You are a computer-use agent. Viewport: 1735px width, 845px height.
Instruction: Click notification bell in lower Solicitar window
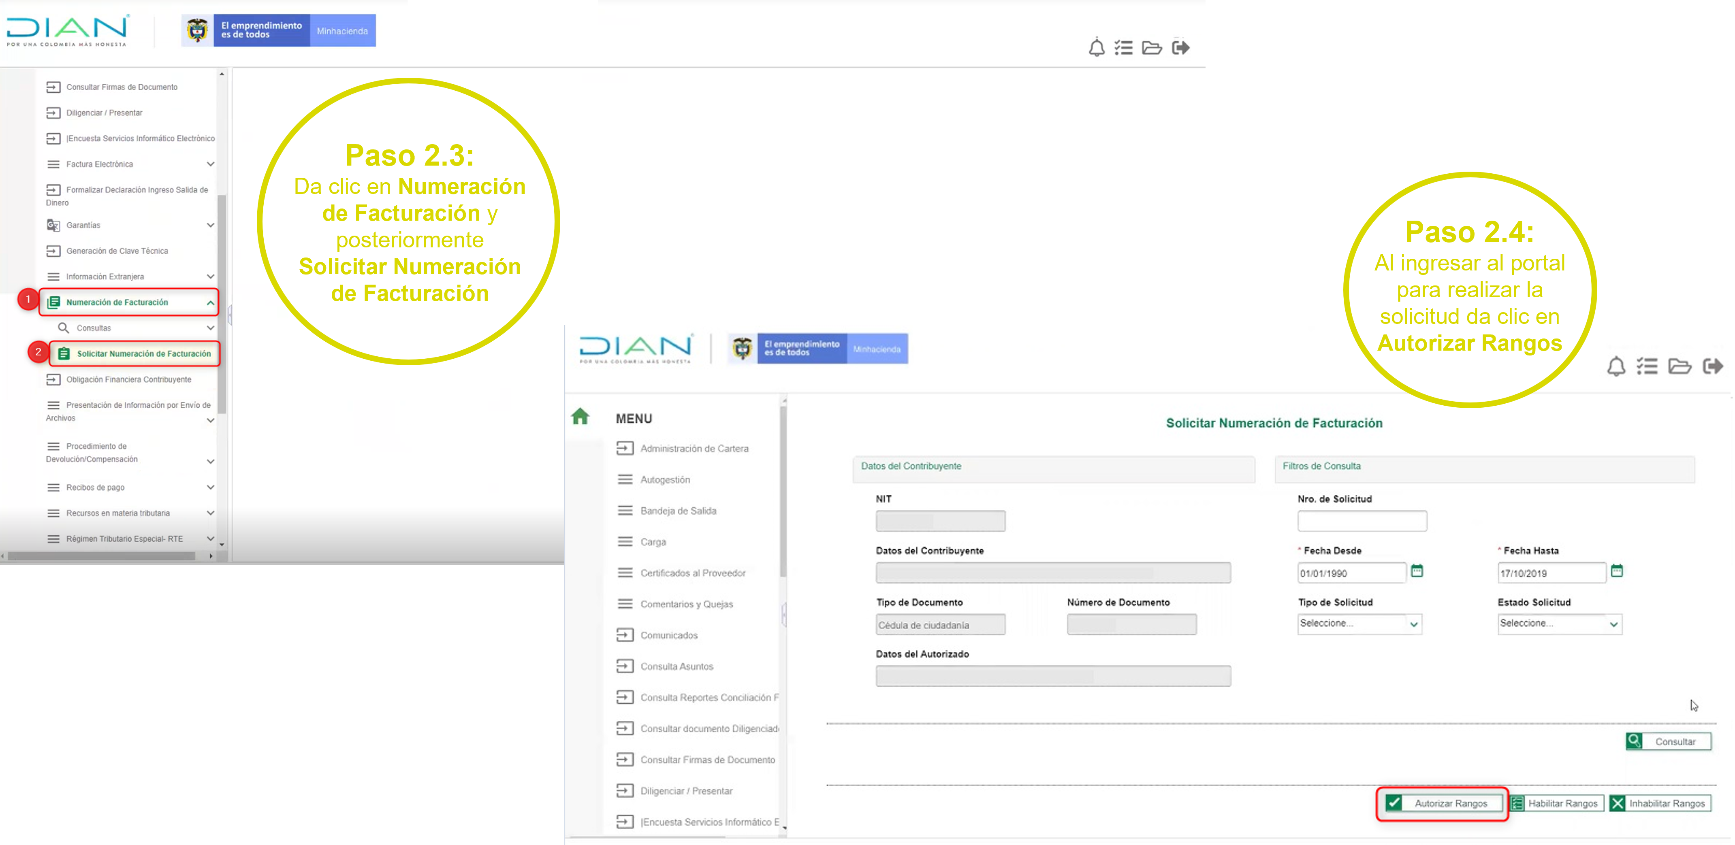click(x=1616, y=367)
